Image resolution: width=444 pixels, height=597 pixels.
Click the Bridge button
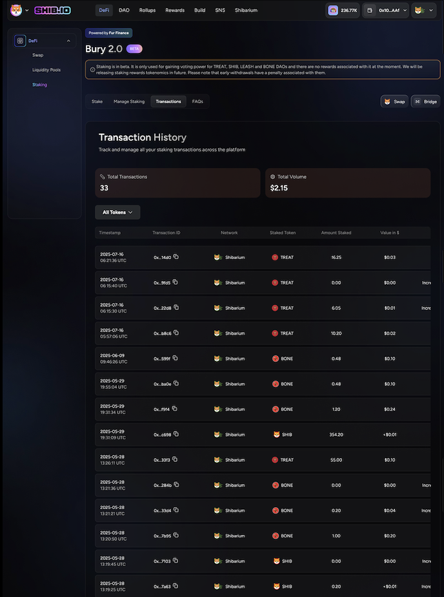(425, 101)
